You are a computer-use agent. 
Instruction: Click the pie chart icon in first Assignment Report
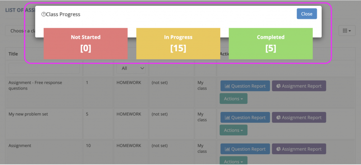pos(278,86)
